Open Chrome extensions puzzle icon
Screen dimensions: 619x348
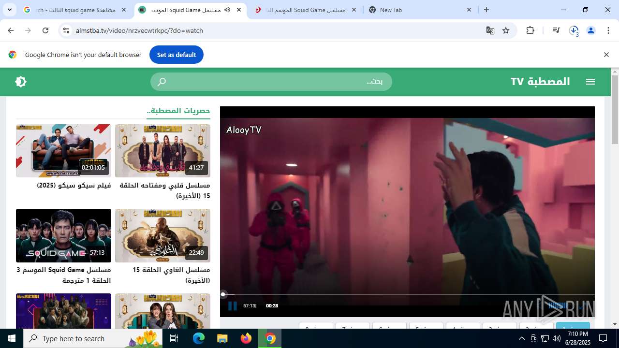(531, 30)
